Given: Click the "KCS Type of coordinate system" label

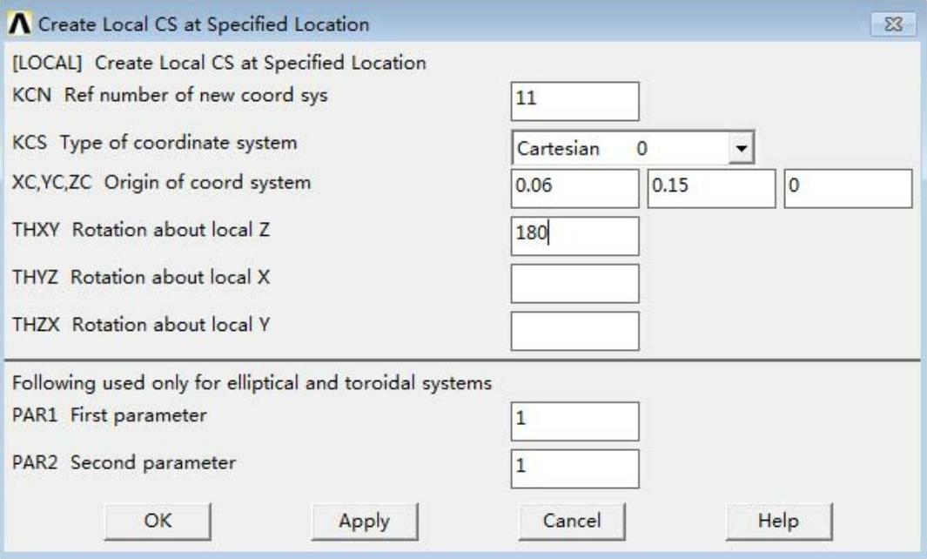Looking at the screenshot, I should coord(154,143).
